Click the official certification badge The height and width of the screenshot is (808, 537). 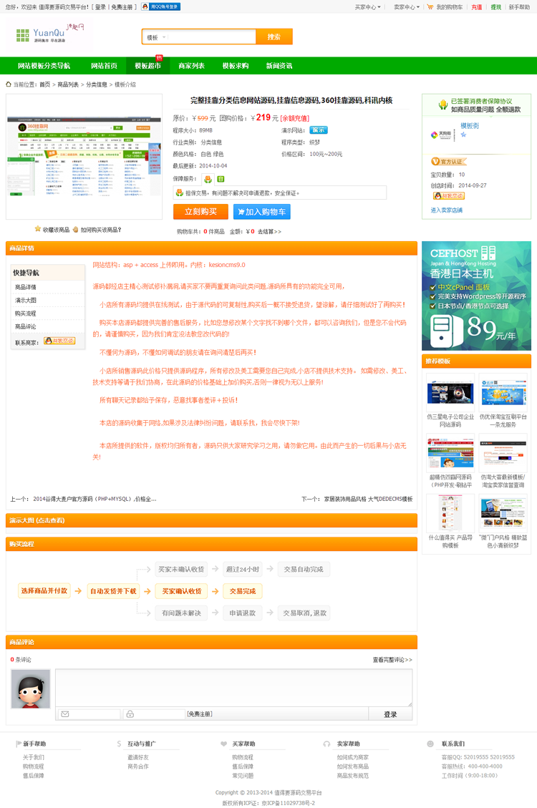(447, 161)
